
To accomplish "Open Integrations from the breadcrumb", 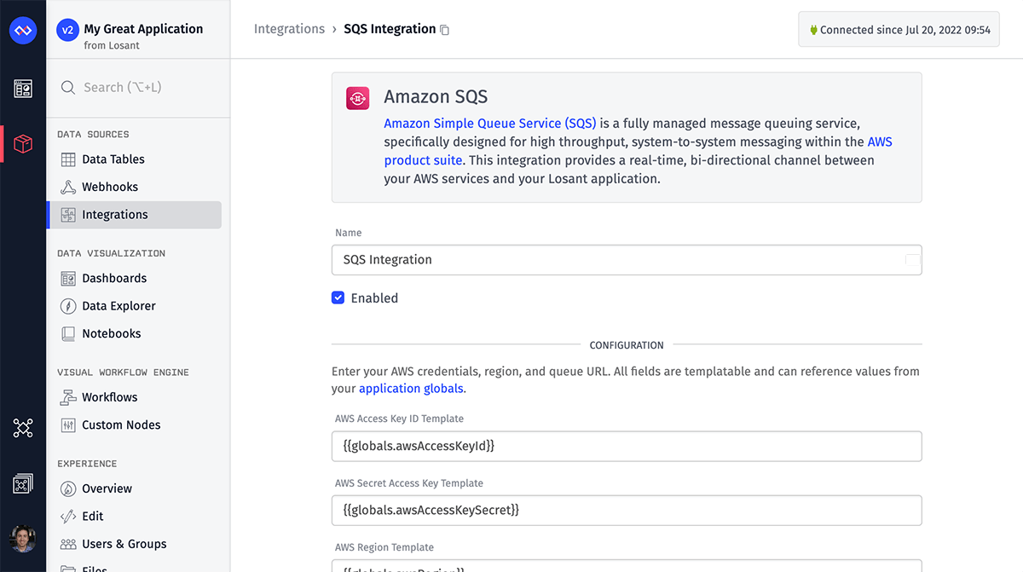I will (x=289, y=28).
